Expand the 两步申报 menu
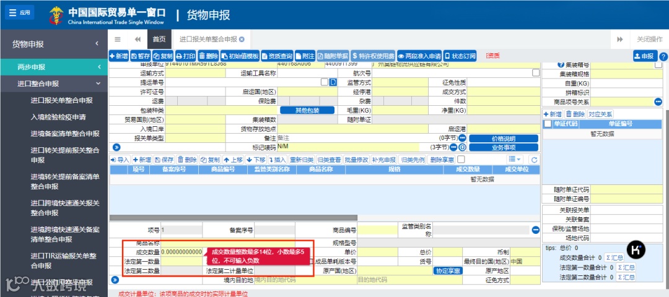Image resolution: width=669 pixels, height=297 pixels. coord(54,67)
